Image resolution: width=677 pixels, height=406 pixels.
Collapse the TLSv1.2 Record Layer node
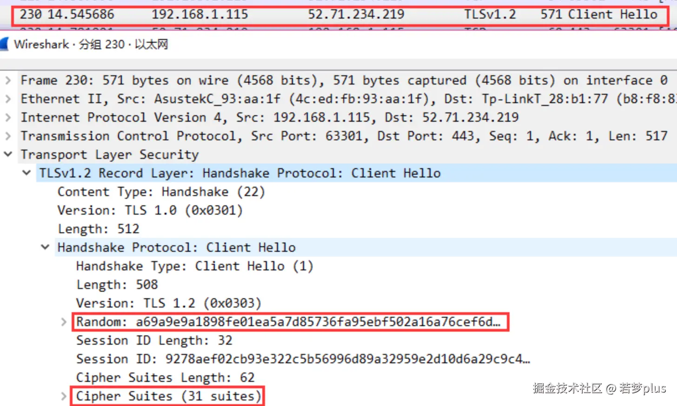(27, 173)
